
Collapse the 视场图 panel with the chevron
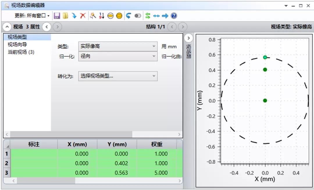click(189, 38)
